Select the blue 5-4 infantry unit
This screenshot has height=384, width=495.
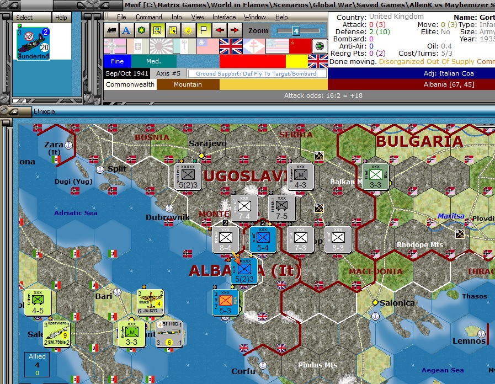click(x=263, y=239)
